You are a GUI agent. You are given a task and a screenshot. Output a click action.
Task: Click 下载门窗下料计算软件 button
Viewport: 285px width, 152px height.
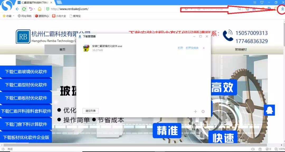[26, 124]
